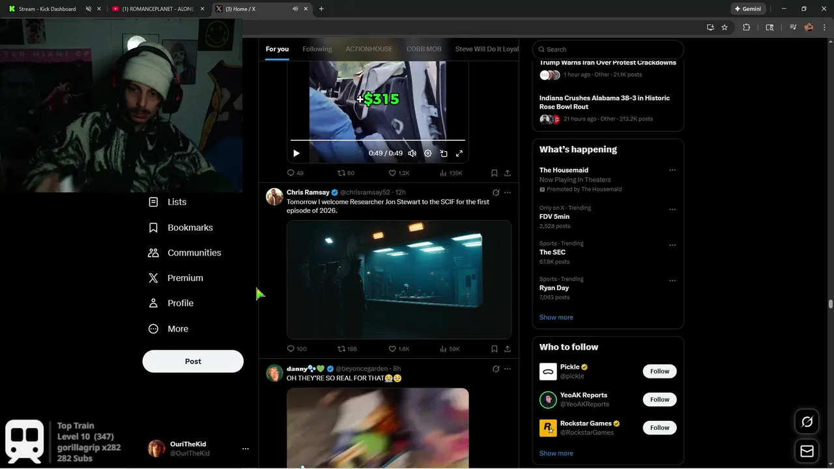Click the page vertical scrollbar thumb
Screen dimensions: 834x469
(830, 304)
